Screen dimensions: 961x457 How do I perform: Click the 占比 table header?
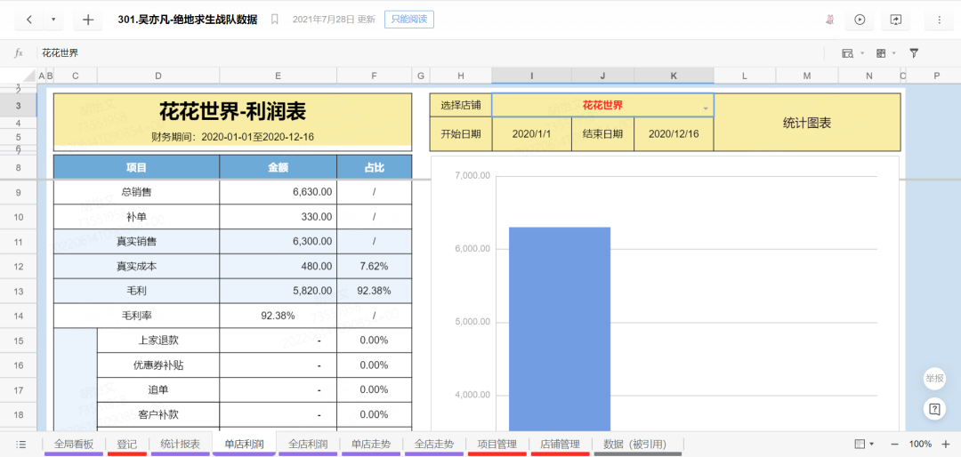click(x=375, y=167)
